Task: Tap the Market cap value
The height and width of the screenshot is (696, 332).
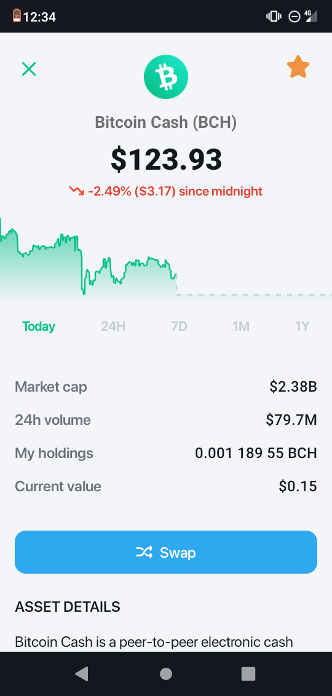Action: tap(293, 387)
